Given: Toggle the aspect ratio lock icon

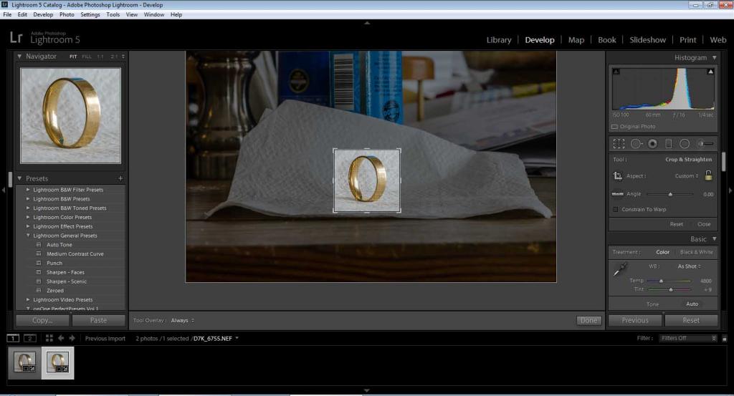Looking at the screenshot, I should point(708,175).
